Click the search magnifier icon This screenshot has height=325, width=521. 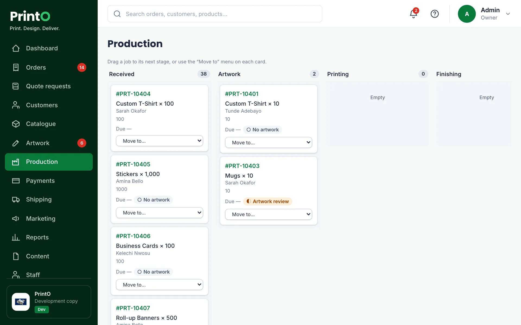tap(117, 14)
